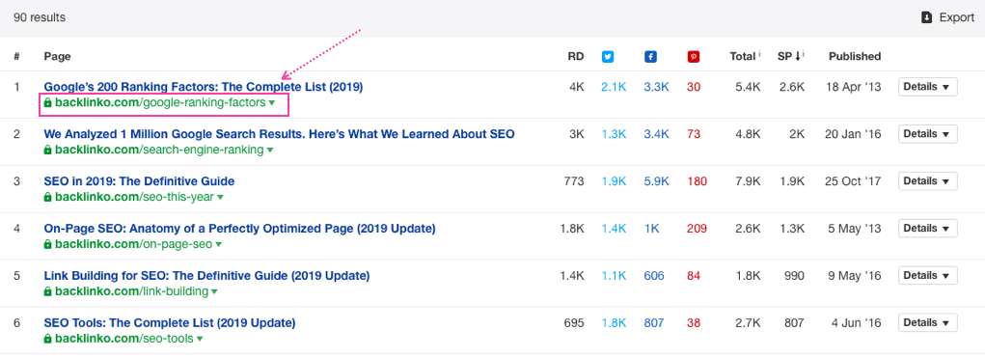The image size is (985, 358).
Task: Click backlinko.com/search-engine-ranking URL
Action: coord(159,151)
